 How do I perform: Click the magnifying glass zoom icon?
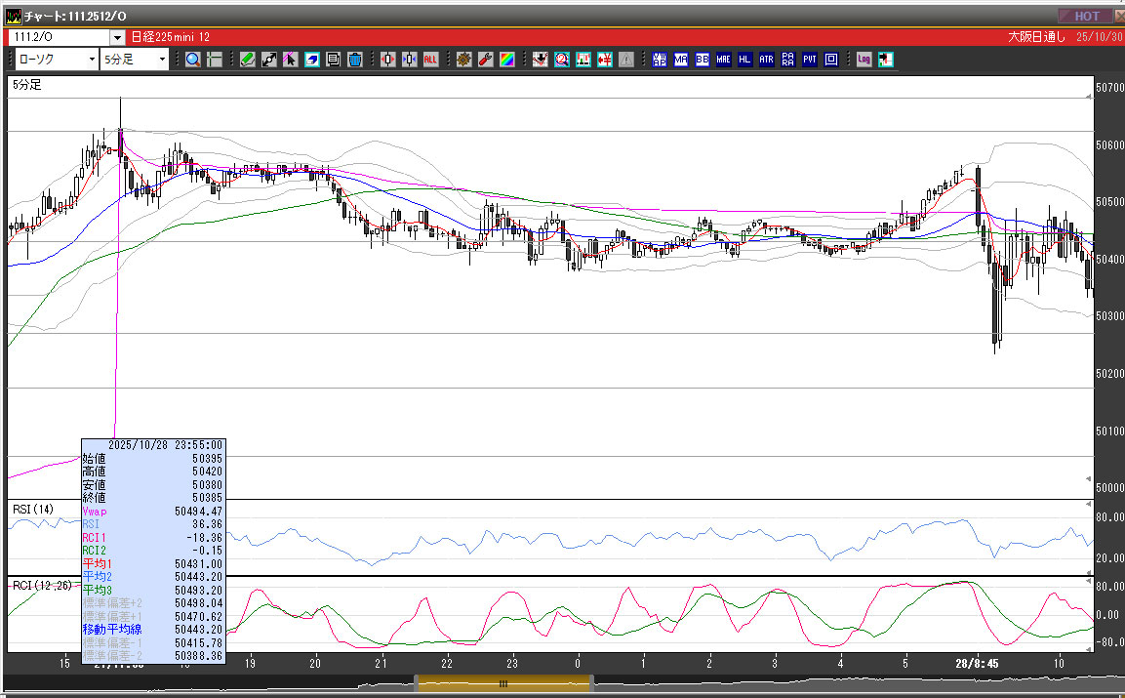(x=193, y=60)
